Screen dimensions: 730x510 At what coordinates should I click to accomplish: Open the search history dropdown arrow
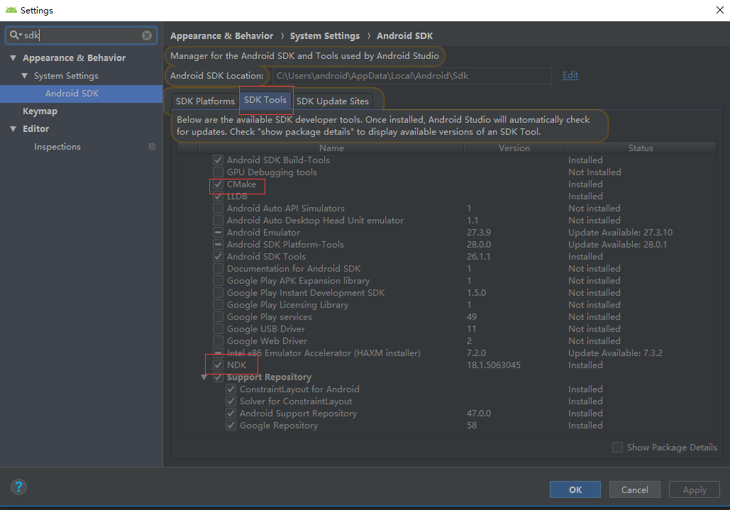click(x=21, y=35)
